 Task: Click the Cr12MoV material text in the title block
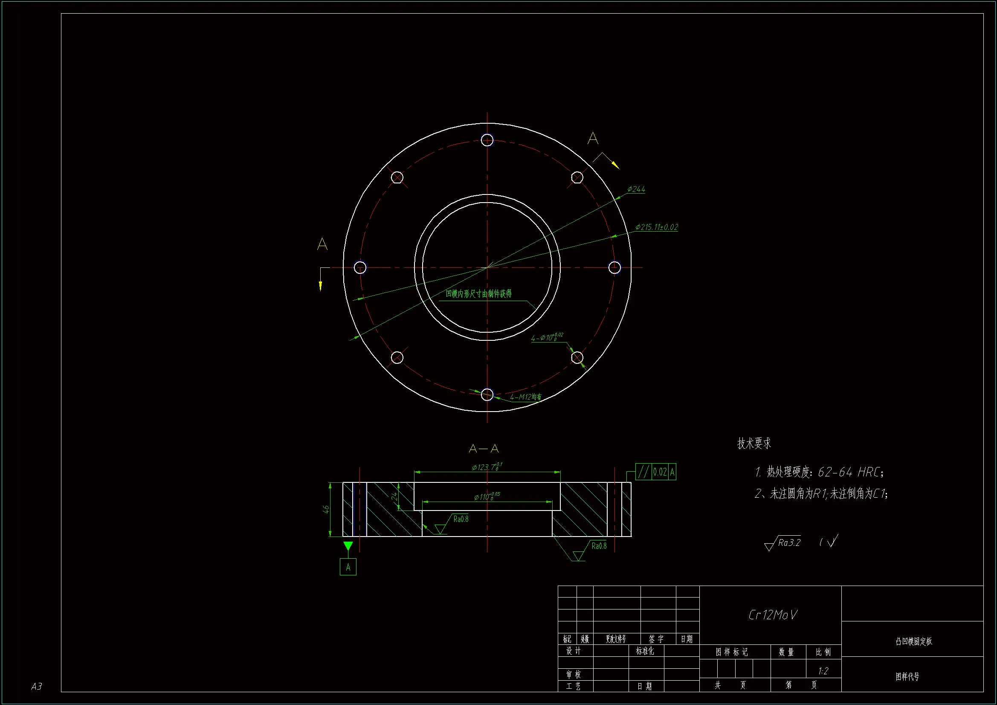click(x=773, y=615)
